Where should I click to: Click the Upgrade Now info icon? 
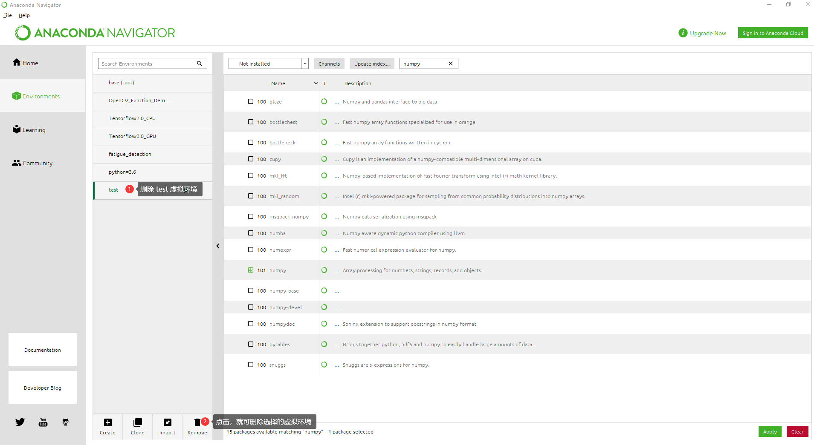[683, 33]
